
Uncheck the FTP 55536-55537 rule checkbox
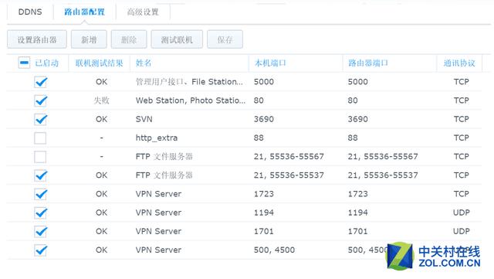pos(40,175)
